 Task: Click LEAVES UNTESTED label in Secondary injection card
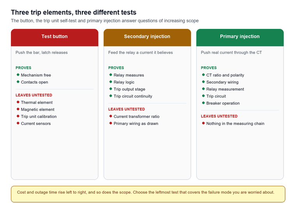(x=127, y=109)
